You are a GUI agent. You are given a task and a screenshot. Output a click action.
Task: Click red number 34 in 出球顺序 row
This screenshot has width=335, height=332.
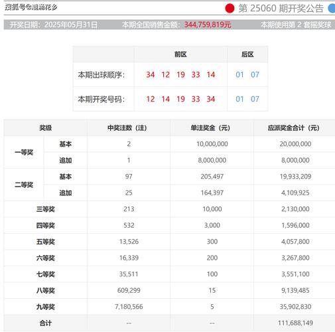[151, 74]
